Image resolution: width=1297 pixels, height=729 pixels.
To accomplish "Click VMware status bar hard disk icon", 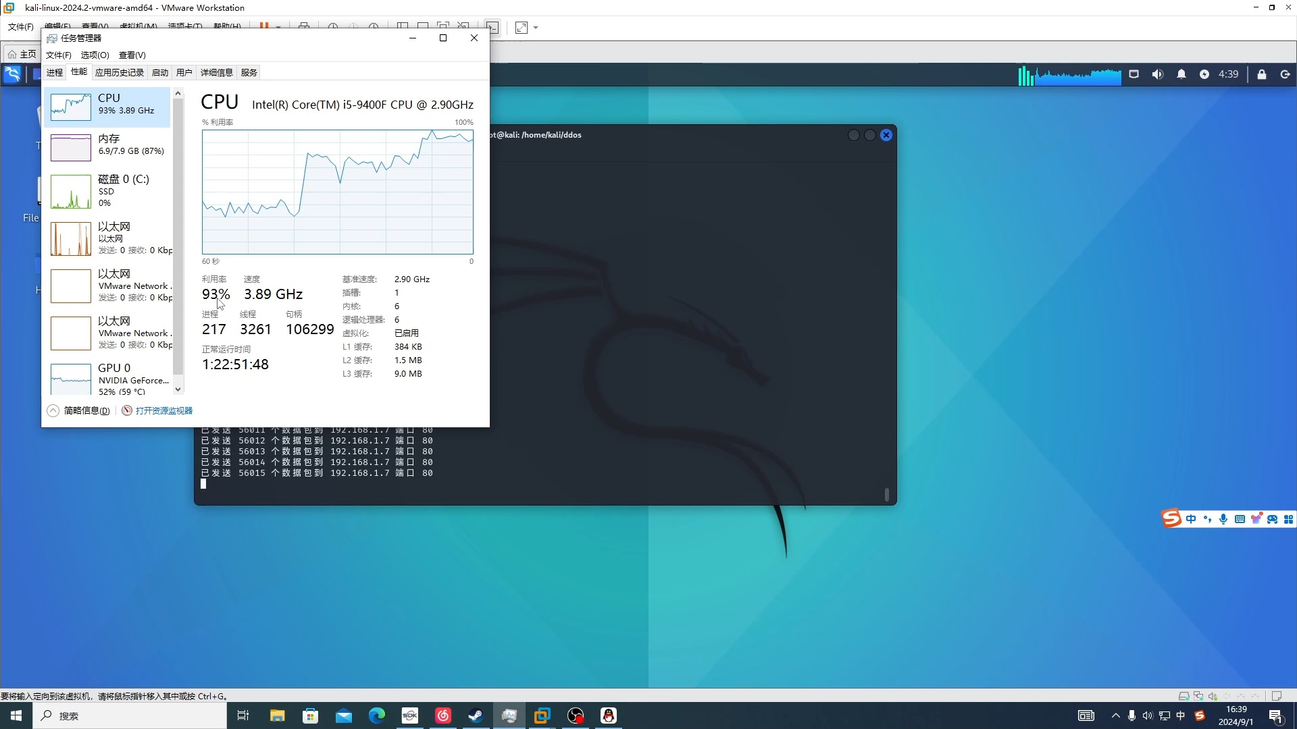I will pyautogui.click(x=1184, y=696).
